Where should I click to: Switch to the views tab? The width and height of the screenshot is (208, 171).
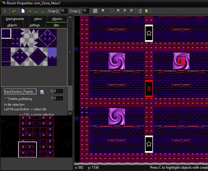[x=38, y=19]
